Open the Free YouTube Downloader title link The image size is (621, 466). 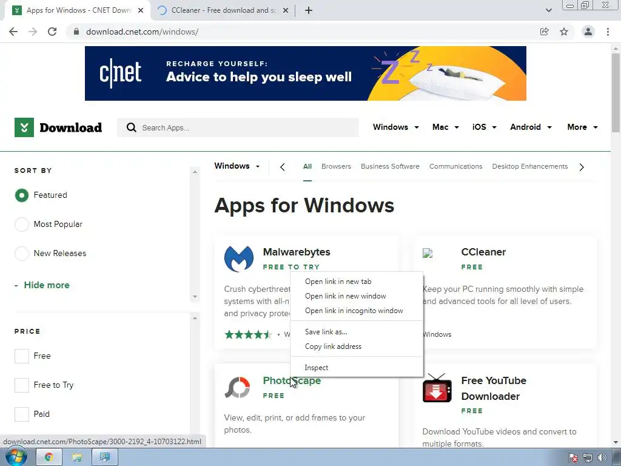(494, 388)
